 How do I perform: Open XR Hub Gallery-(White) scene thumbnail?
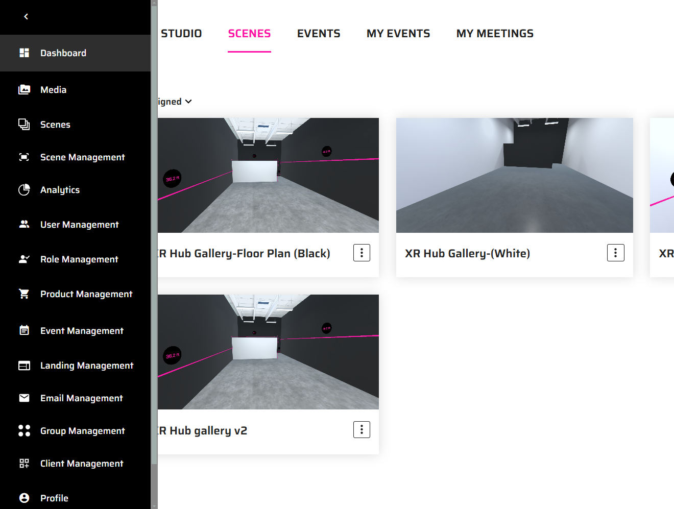tap(515, 175)
